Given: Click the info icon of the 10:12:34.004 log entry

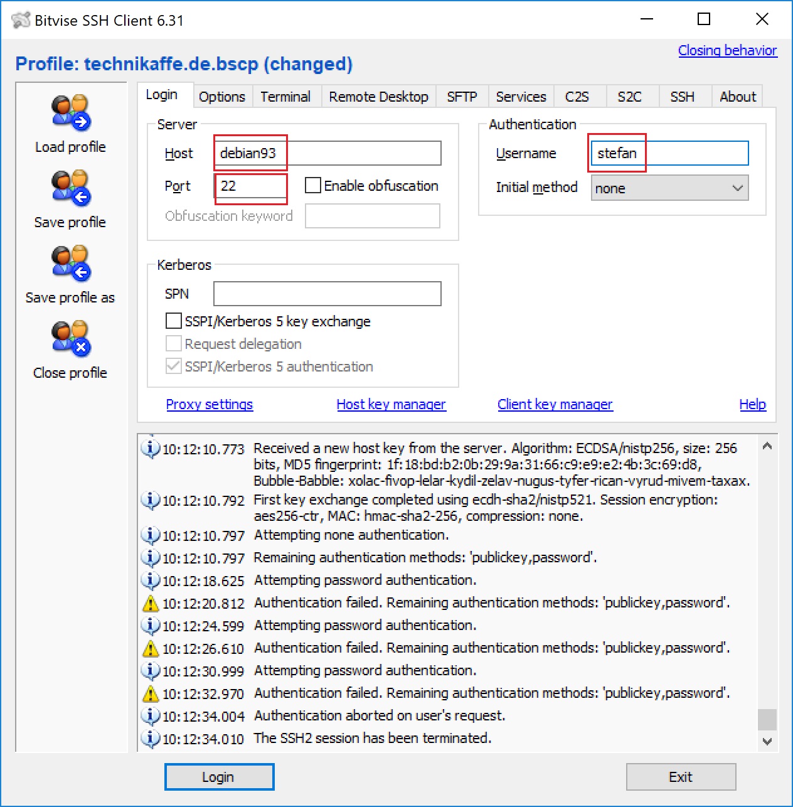Looking at the screenshot, I should [x=150, y=715].
